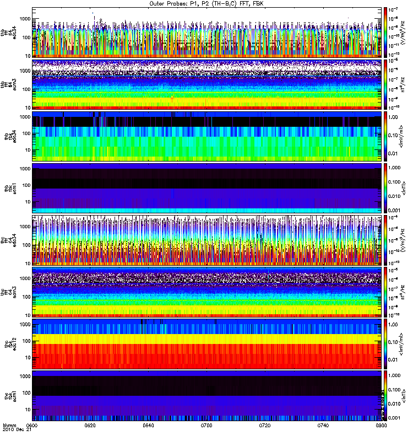Click the thc FFT edc34 spectrogram panel
Screen dimensions: 413x441
pyautogui.click(x=206, y=240)
